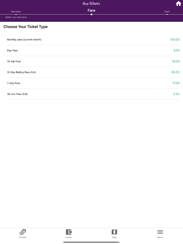Choose the 10-trip Pass ticket
The height and width of the screenshot is (244, 183).
pos(93,61)
